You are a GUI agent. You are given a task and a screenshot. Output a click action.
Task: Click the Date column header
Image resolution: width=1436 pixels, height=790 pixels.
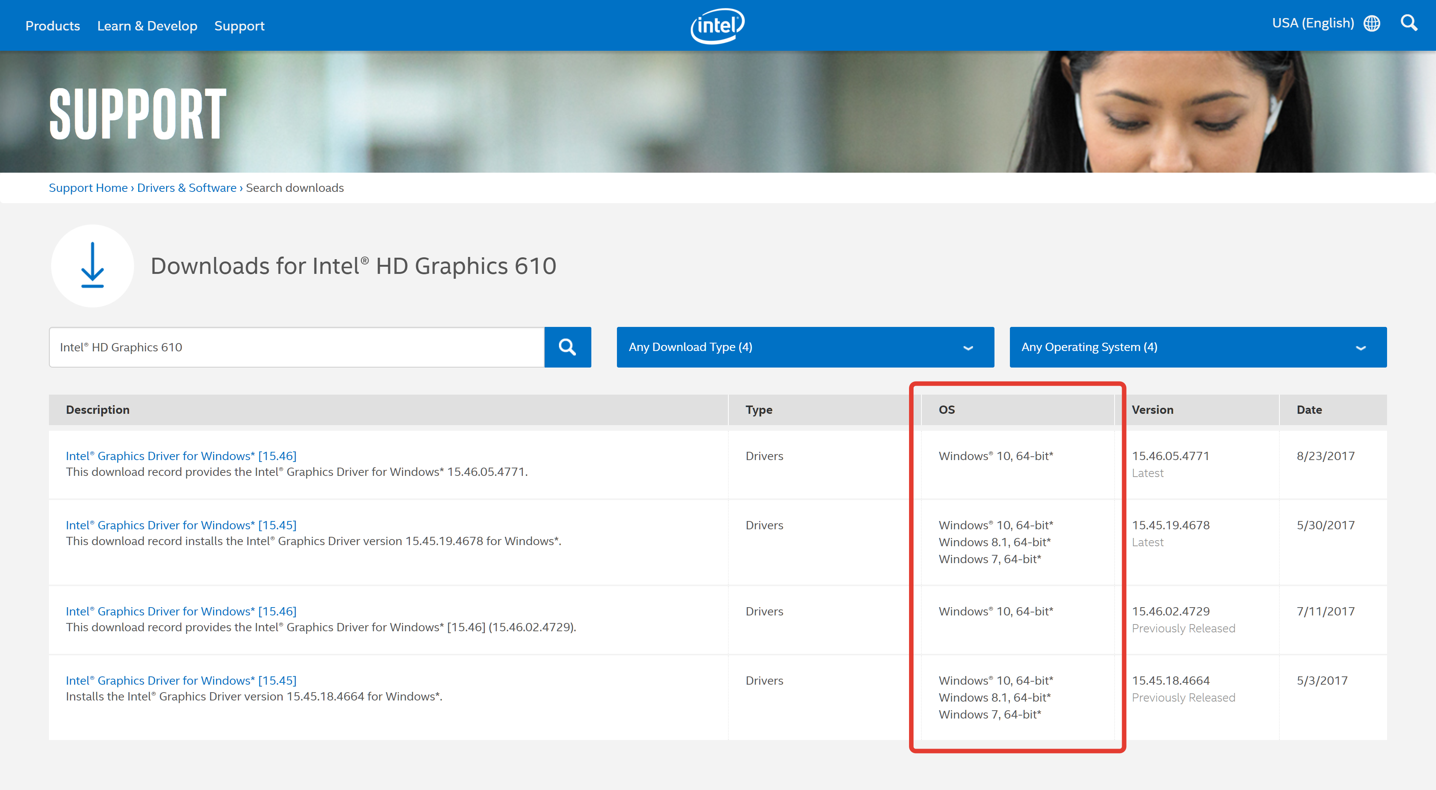point(1309,410)
